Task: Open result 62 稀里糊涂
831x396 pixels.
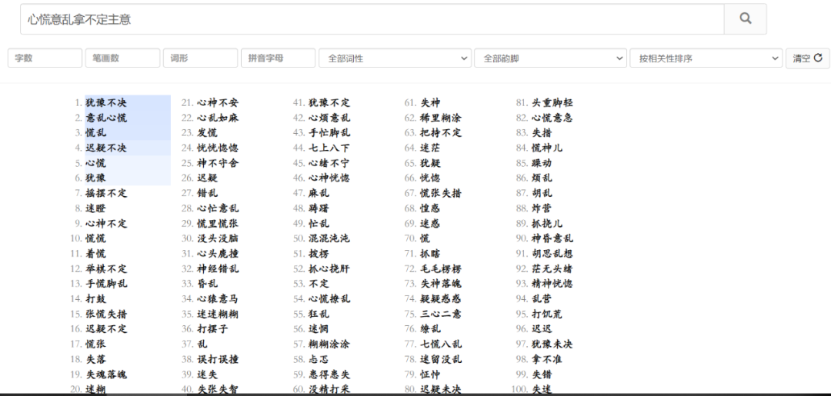Action: pyautogui.click(x=441, y=118)
